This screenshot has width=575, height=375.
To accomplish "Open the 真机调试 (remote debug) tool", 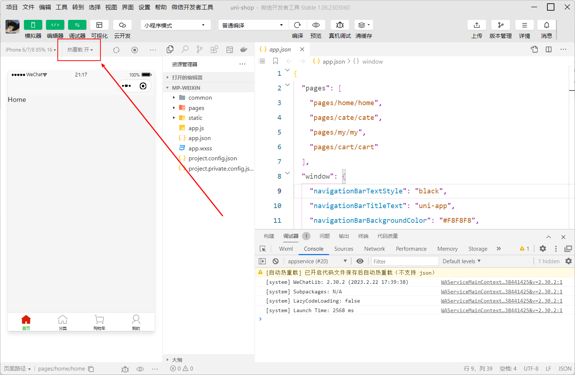I will [x=339, y=25].
